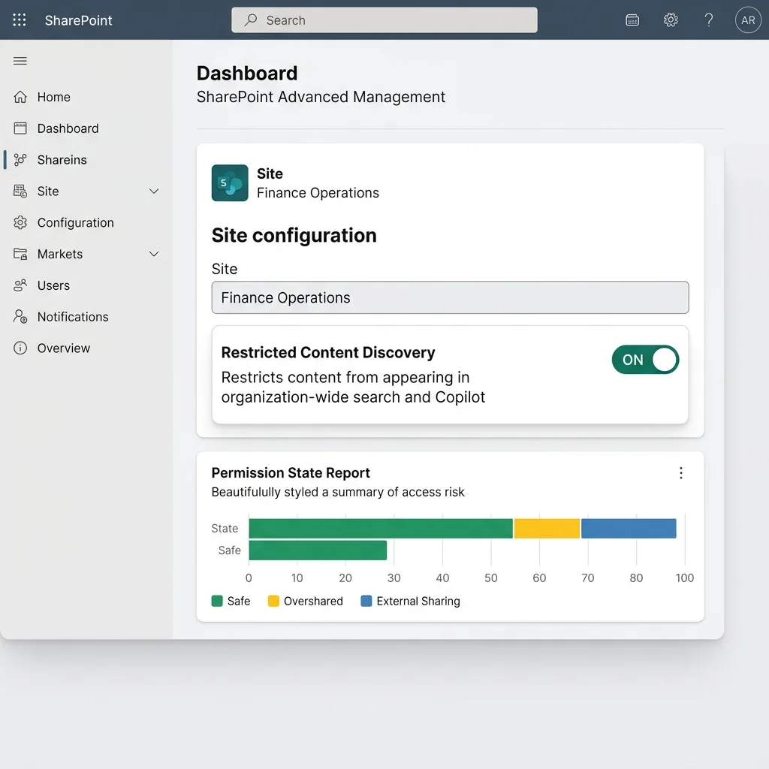Click the green Safe legend swatch
This screenshot has height=769, width=769.
(217, 601)
